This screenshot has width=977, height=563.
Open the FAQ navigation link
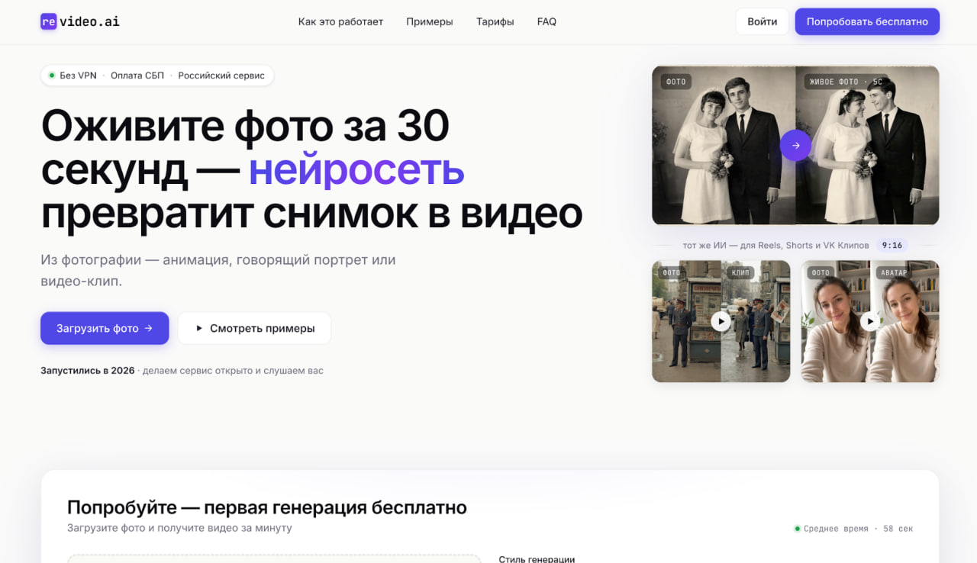547,21
